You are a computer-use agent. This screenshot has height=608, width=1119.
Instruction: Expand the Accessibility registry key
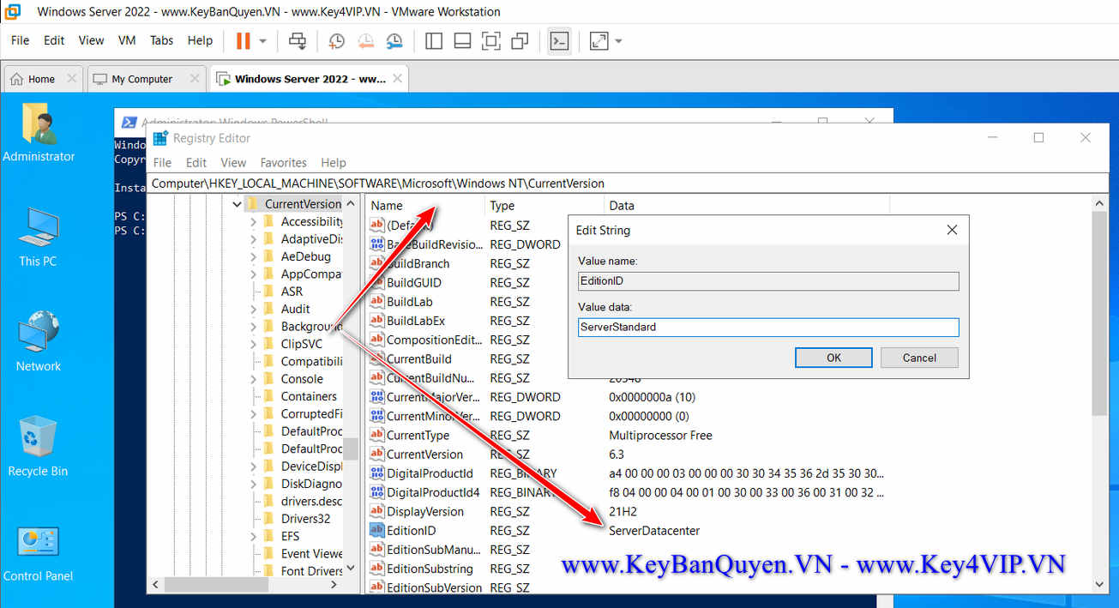click(x=254, y=222)
